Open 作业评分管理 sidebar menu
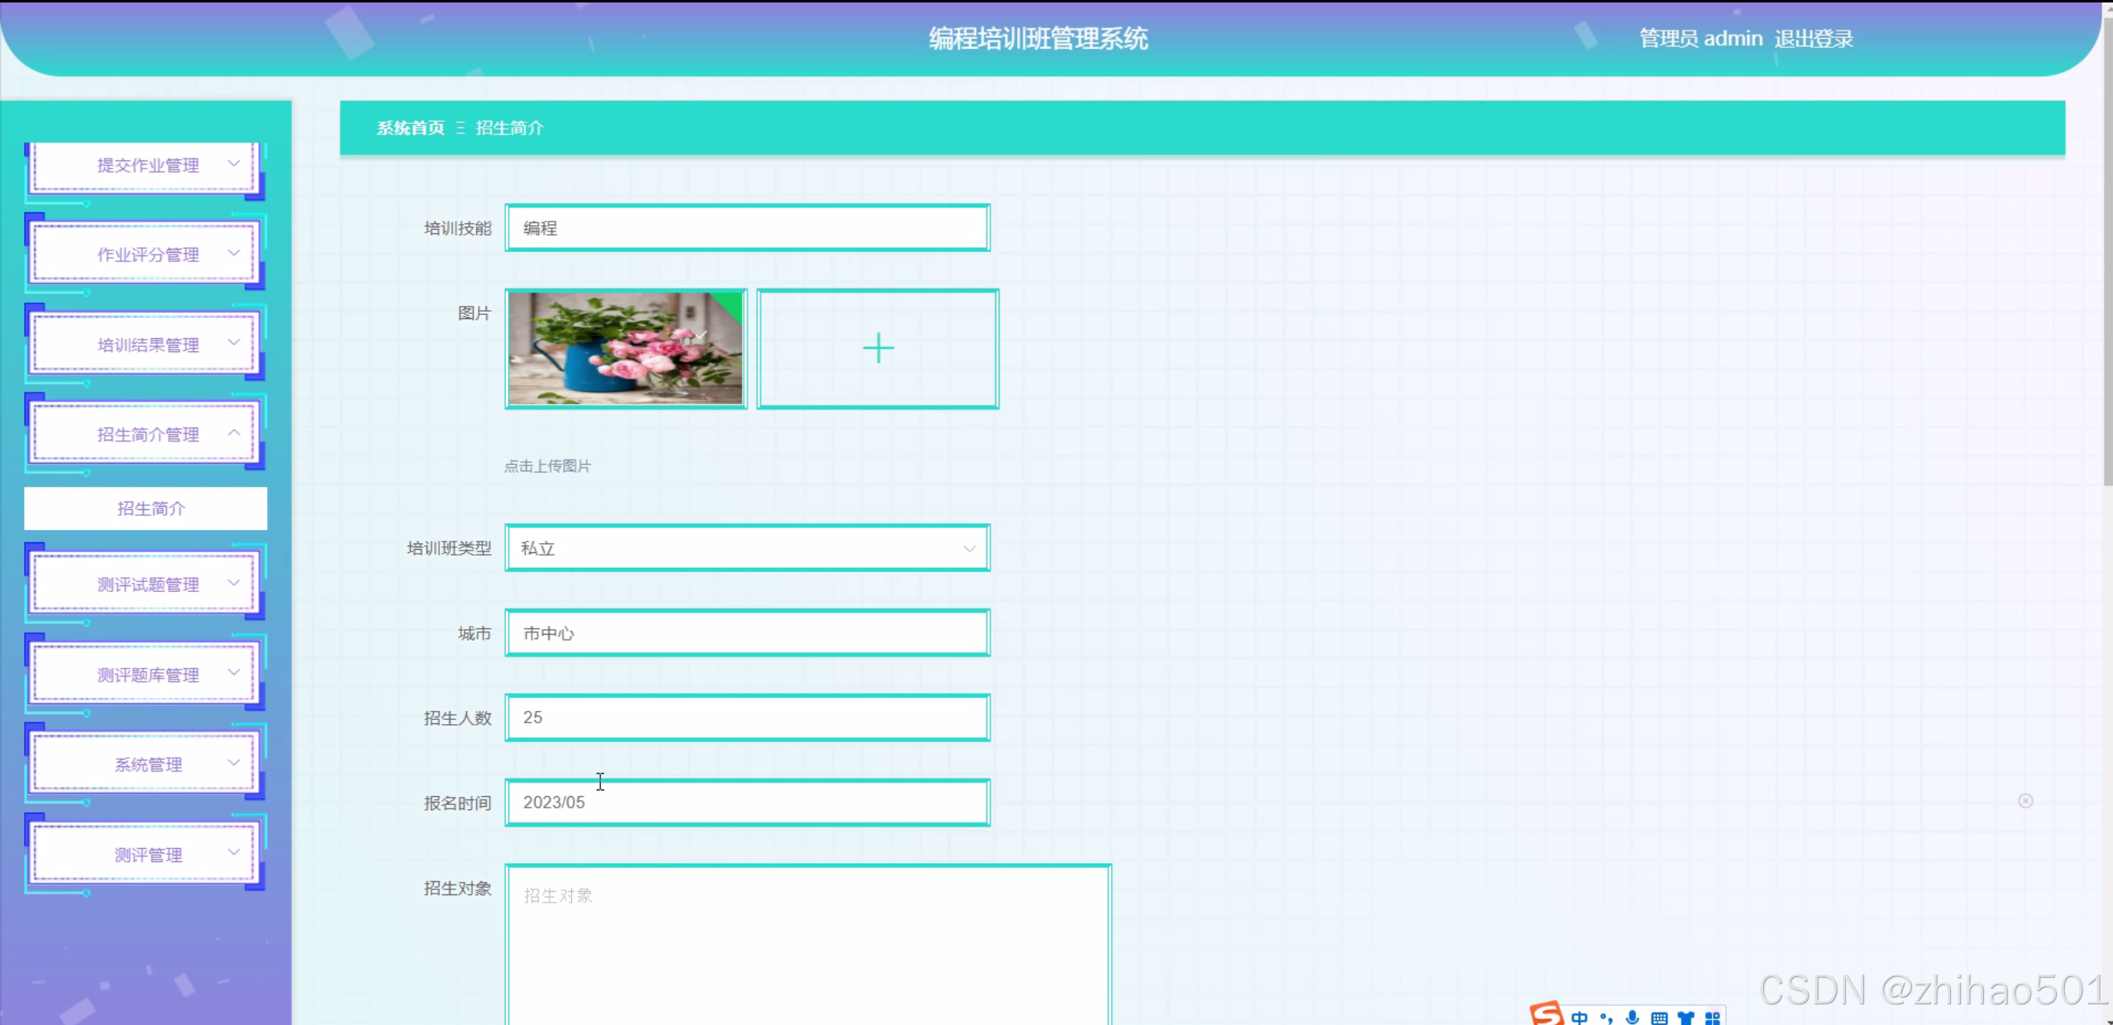This screenshot has width=2113, height=1025. 145,255
